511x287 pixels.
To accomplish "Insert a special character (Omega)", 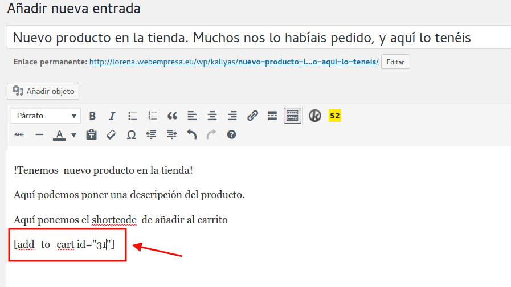I will [x=132, y=134].
